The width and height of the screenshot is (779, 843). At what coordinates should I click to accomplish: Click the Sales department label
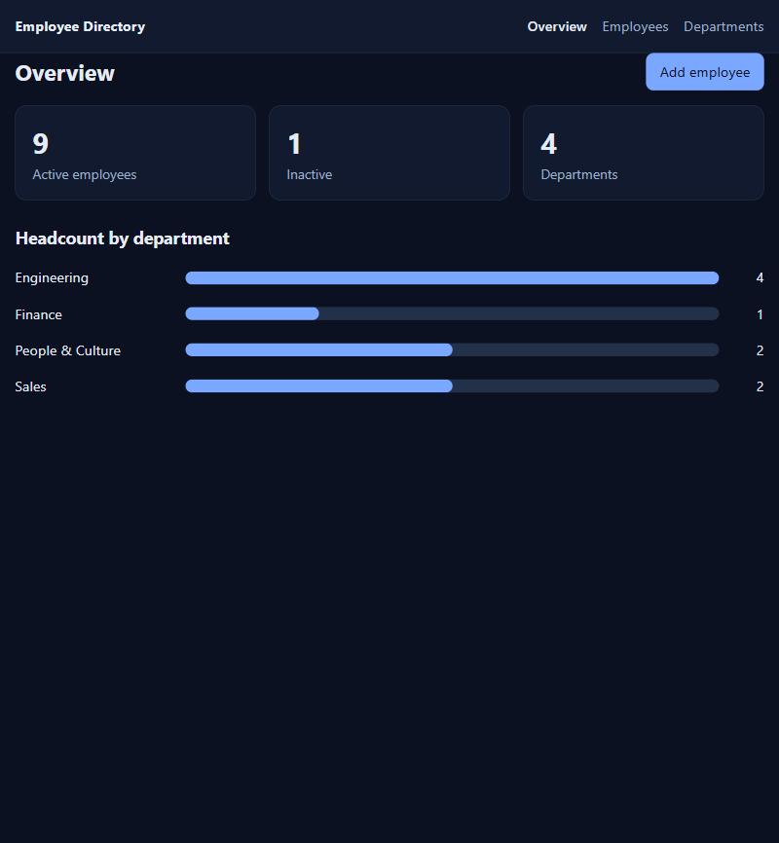tap(30, 386)
